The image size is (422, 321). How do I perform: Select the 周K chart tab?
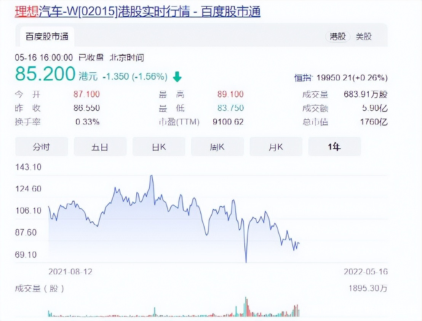point(217,146)
